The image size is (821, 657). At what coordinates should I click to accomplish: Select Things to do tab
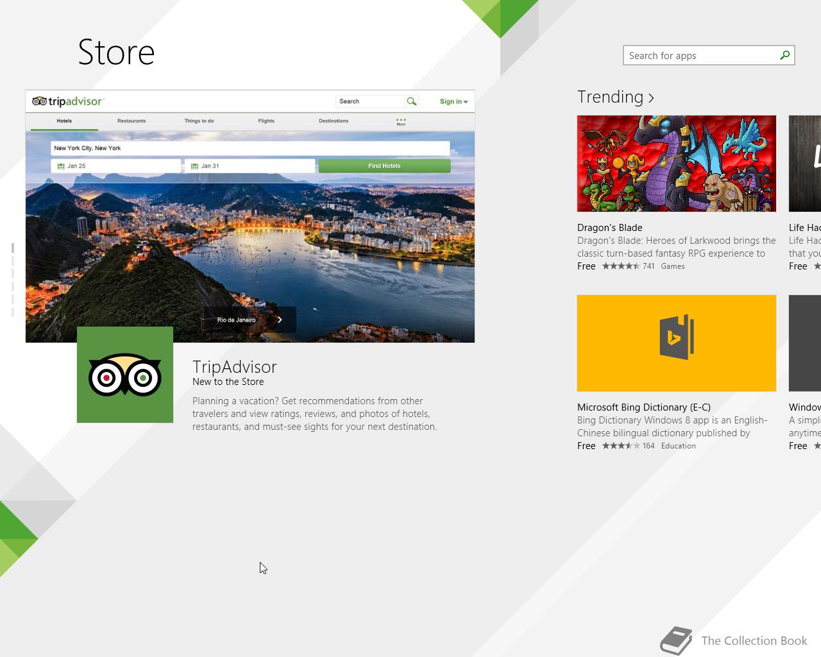199,121
